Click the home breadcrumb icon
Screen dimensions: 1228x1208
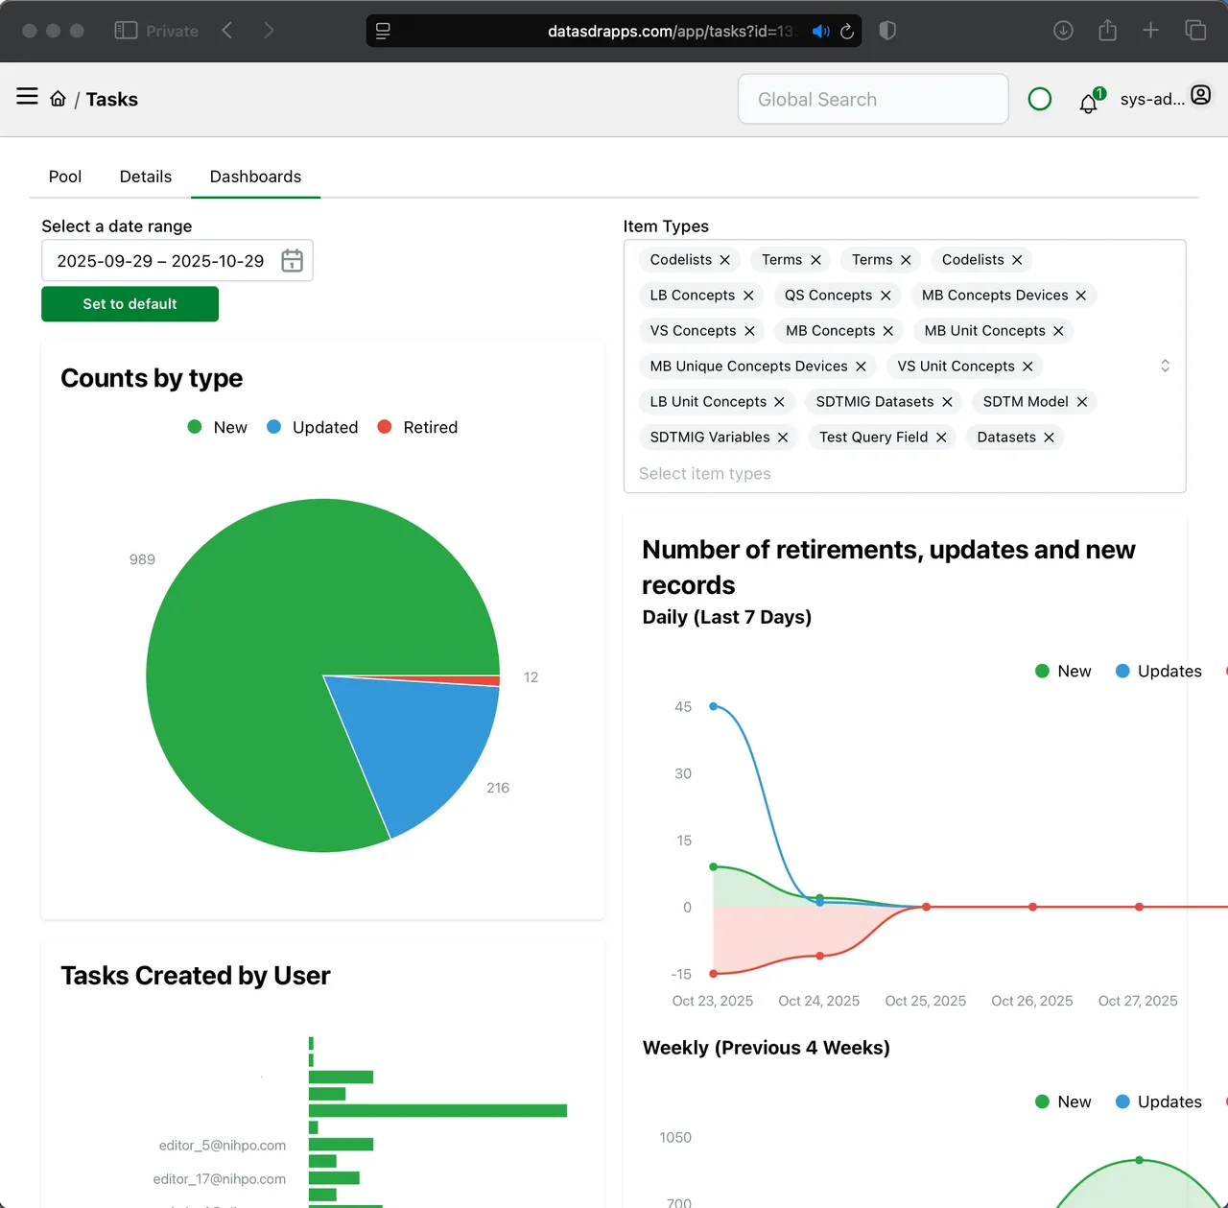click(58, 97)
